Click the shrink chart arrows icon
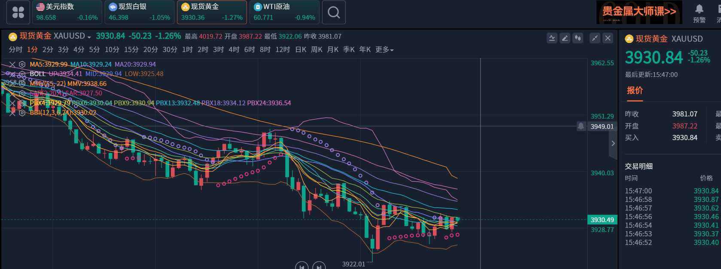Image resolution: width=721 pixels, height=269 pixels. (595, 38)
